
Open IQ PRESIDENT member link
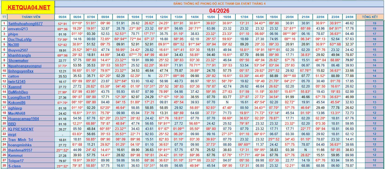pyautogui.click(x=21, y=129)
